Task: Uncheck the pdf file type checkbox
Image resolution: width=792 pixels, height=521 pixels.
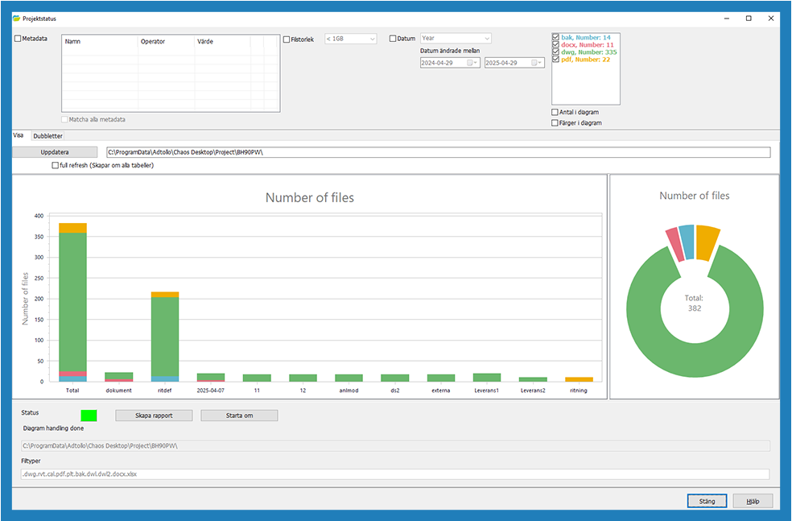Action: point(555,59)
